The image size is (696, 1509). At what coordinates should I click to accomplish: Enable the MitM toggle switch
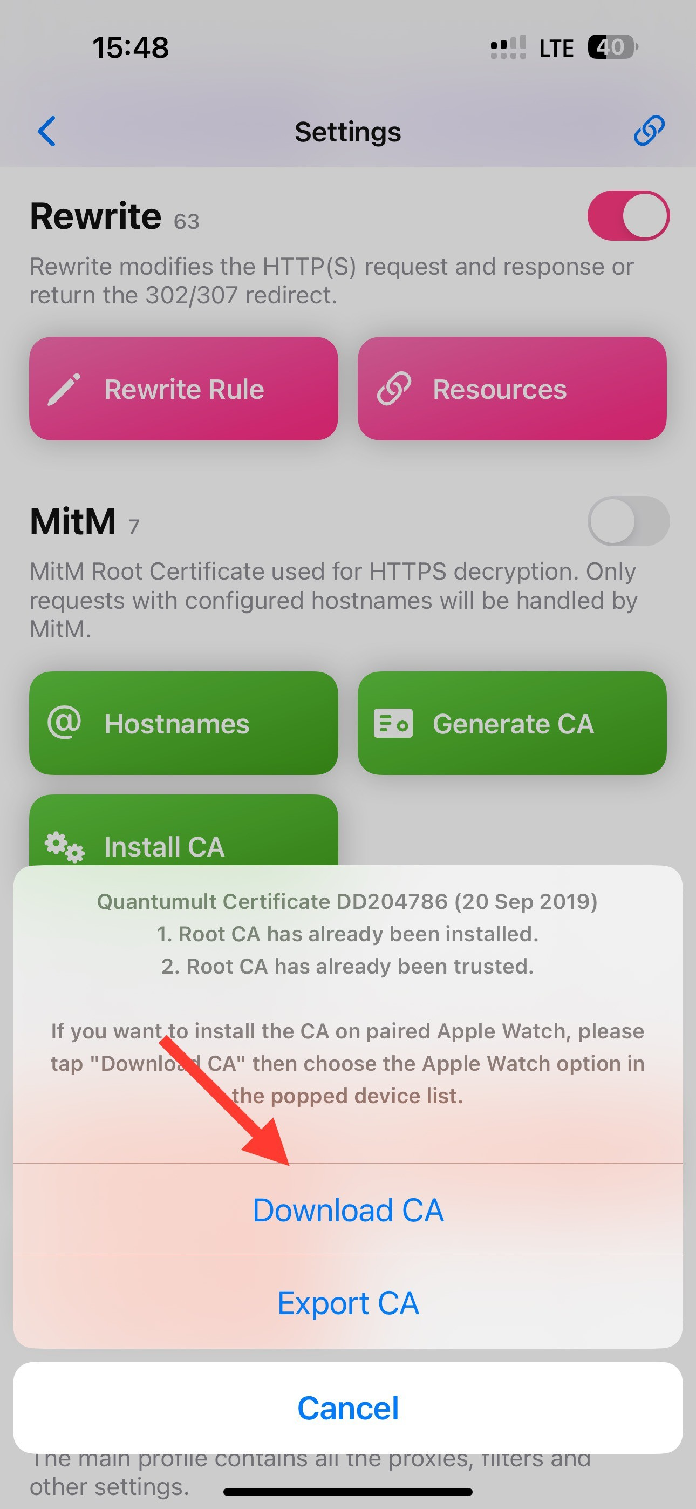pyautogui.click(x=628, y=521)
